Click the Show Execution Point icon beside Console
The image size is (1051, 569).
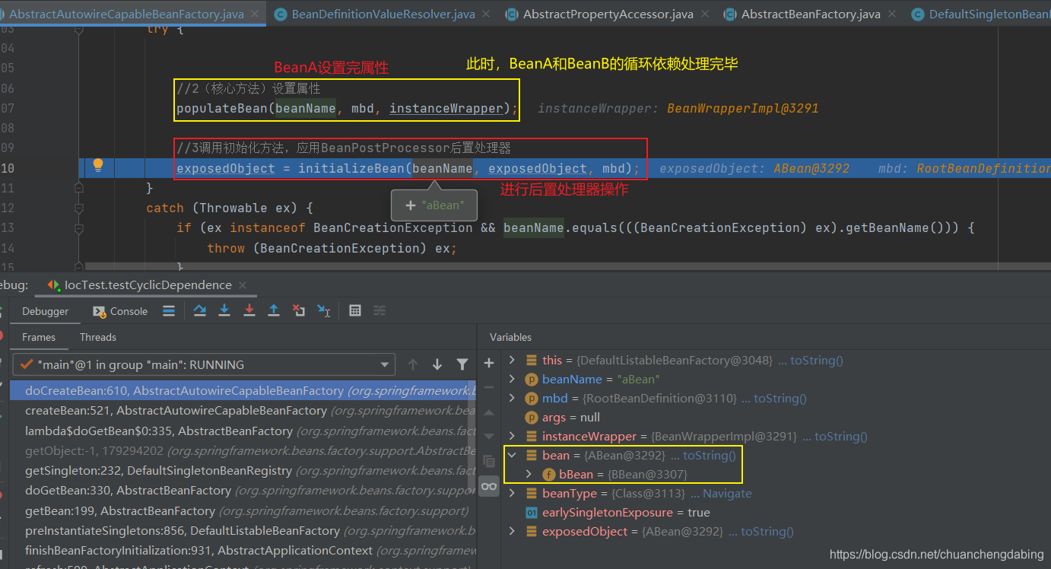(x=169, y=310)
